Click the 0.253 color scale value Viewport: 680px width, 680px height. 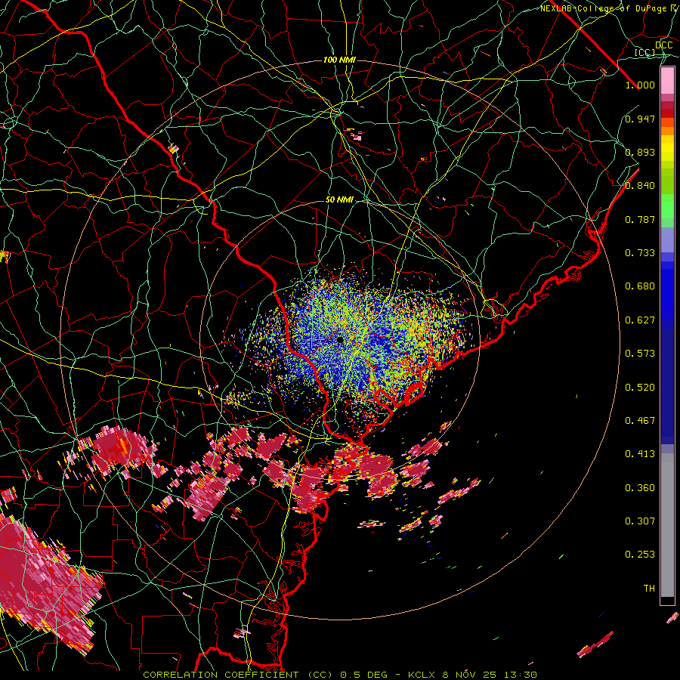(x=640, y=555)
